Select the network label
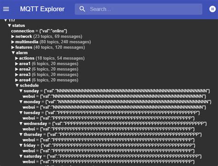The width and height of the screenshot is (218, 166). [x=23, y=36]
